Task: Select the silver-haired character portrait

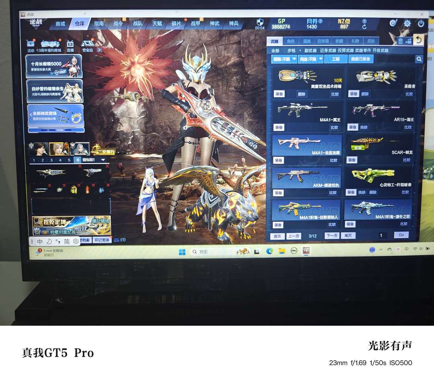Action: (80, 149)
